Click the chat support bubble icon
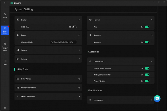Screen dimensions: 167x111 coord(157,99)
